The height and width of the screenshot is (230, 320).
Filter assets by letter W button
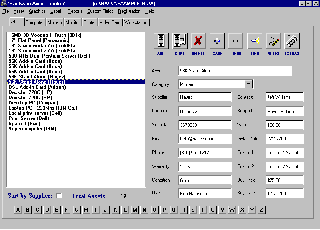(x=232, y=210)
